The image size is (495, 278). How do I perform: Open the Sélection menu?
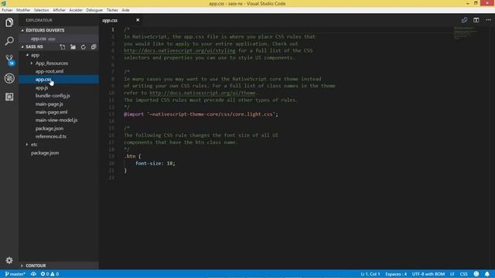pos(41,10)
